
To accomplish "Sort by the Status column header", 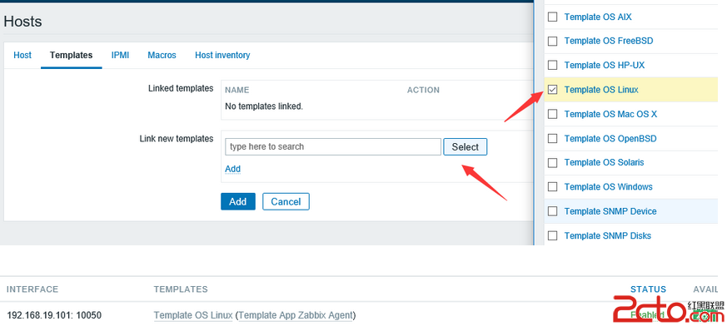I will (x=648, y=289).
